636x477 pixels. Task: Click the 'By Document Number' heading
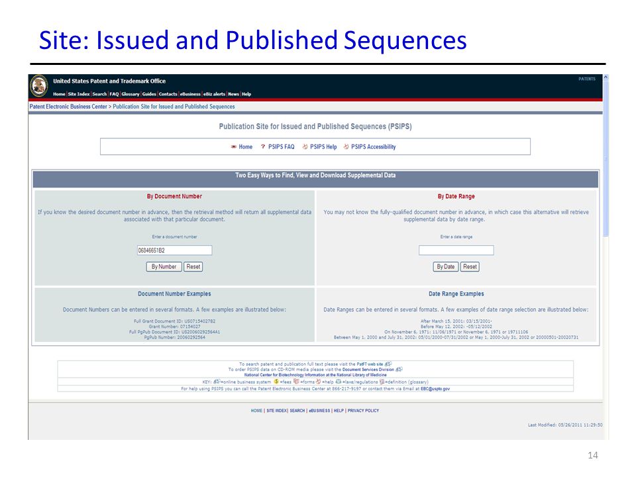click(x=174, y=196)
